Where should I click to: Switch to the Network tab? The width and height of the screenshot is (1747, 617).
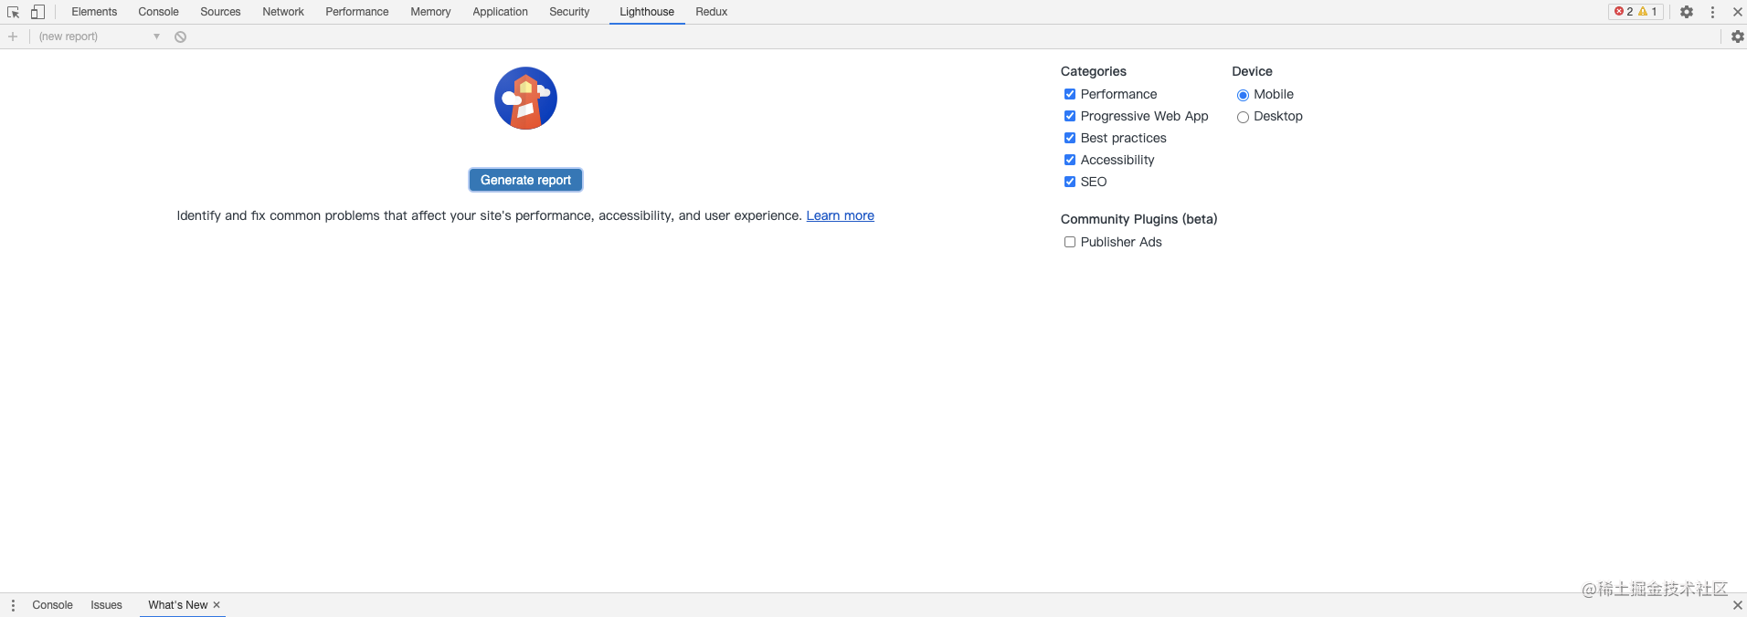[x=283, y=12]
